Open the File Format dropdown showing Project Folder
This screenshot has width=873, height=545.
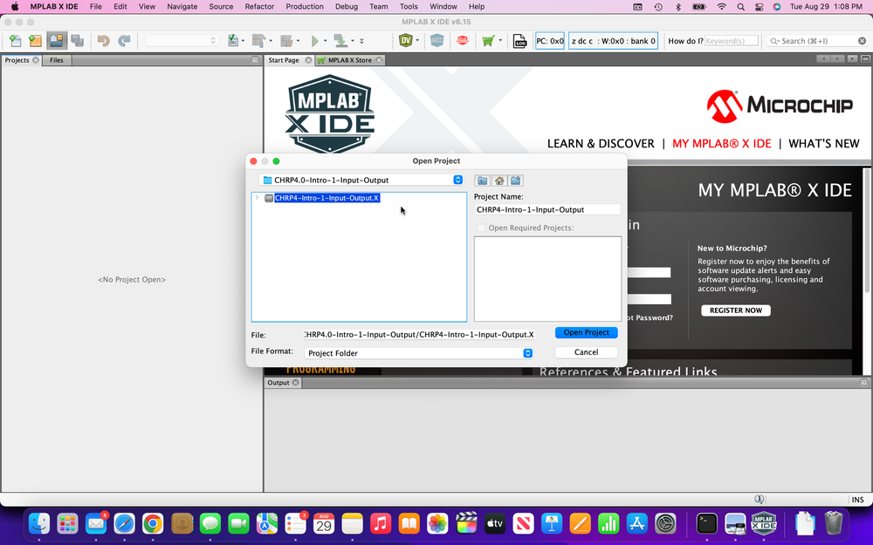528,353
